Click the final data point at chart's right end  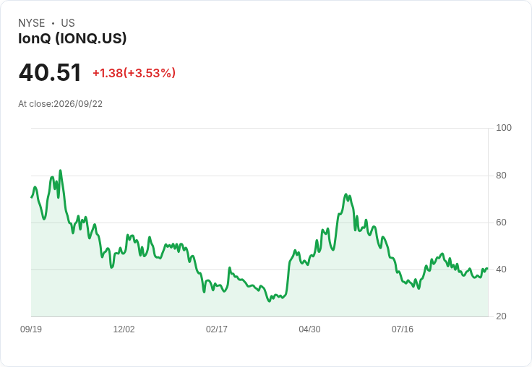tap(488, 269)
